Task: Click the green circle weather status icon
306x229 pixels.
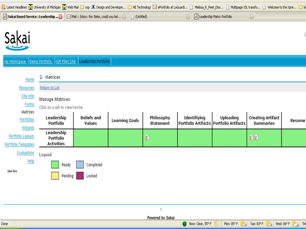Action: [185, 224]
